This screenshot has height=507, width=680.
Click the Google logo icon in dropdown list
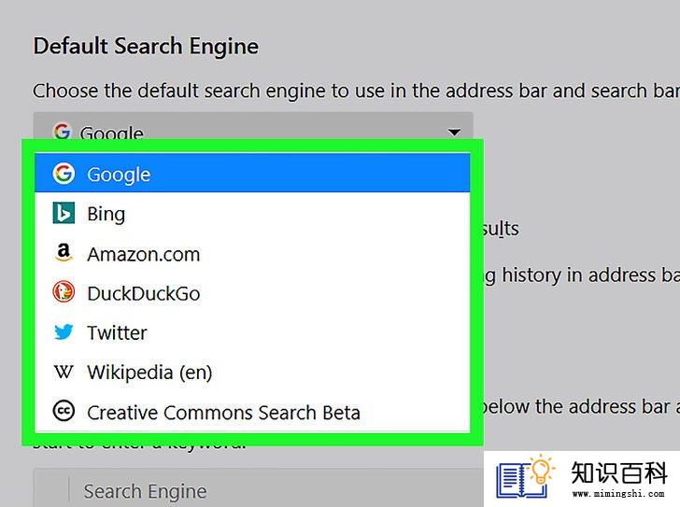click(64, 174)
